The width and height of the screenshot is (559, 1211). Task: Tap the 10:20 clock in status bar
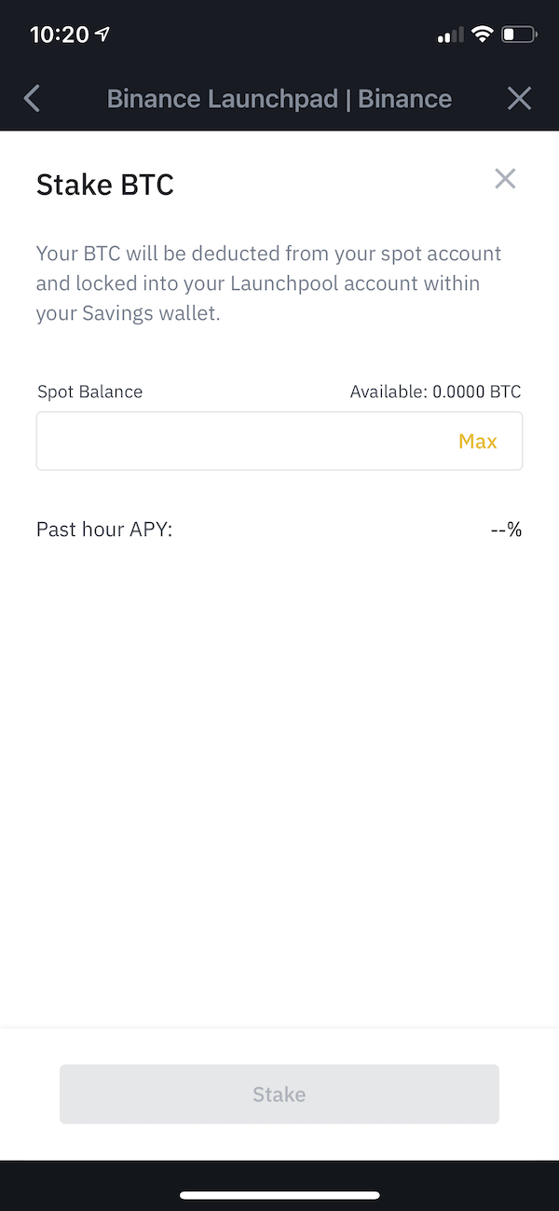(59, 35)
